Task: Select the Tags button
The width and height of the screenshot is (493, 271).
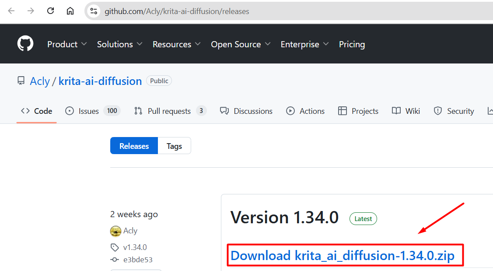Action: (x=174, y=146)
